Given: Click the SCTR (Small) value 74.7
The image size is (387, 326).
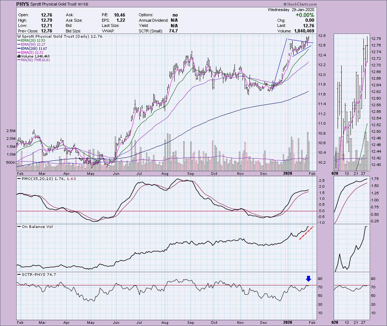Looking at the screenshot, I should [173, 31].
